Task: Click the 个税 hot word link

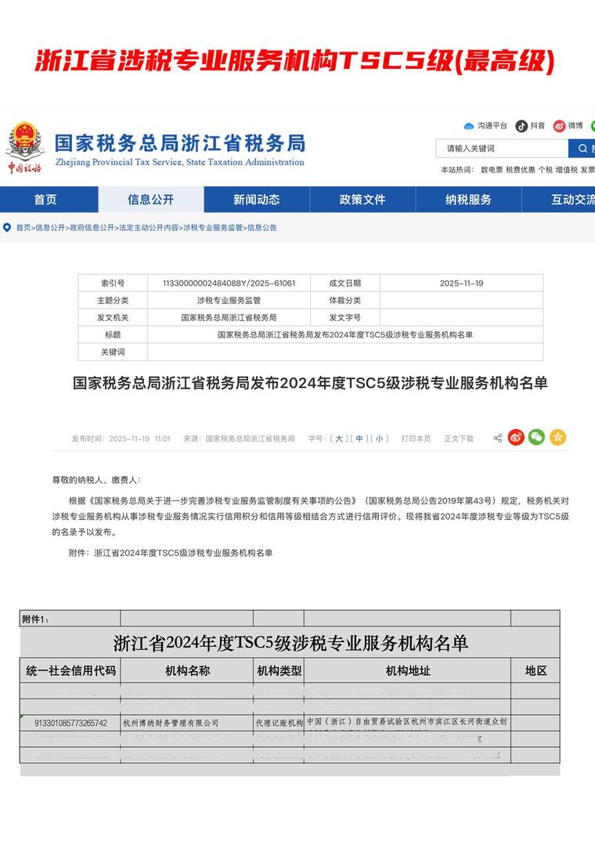Action: [545, 169]
